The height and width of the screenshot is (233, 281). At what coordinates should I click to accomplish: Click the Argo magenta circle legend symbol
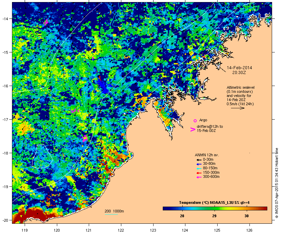tap(195, 121)
